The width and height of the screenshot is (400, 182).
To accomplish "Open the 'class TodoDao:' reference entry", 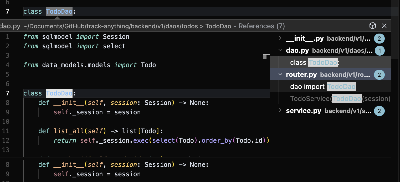I will [331, 62].
